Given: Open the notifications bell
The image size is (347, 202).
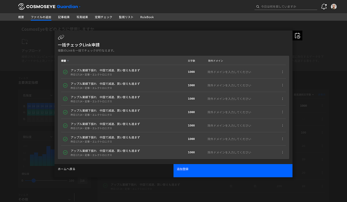Looking at the screenshot, I should pos(324,6).
